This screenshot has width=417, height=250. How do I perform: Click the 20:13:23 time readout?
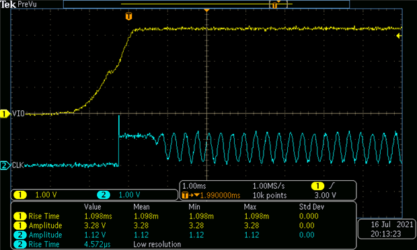[385, 234]
